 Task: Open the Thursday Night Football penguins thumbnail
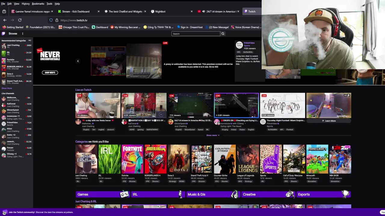[283, 105]
